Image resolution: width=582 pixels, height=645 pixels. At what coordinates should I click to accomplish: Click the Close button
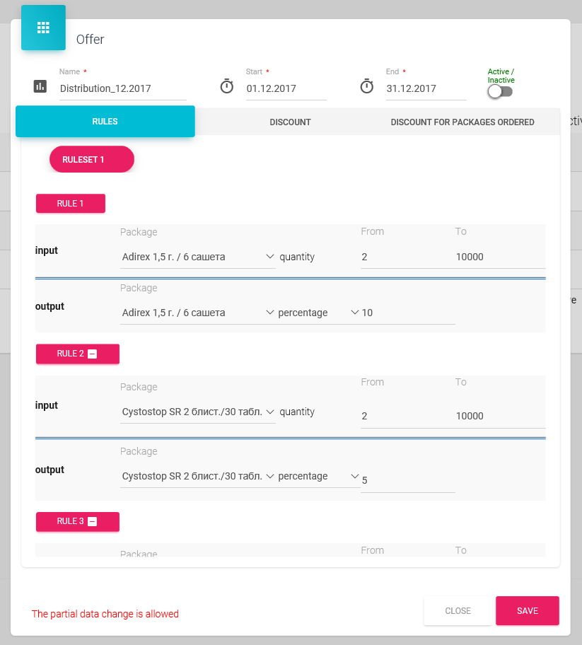click(458, 611)
